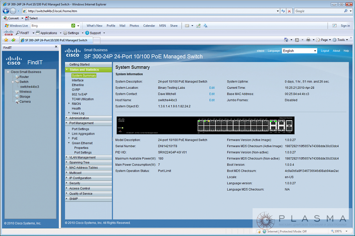The image size is (355, 236).
Task: Open the FindIT toolbar Settings gear
Action: point(65,33)
